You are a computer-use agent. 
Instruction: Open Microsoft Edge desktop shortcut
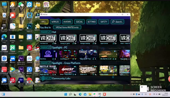click(4, 39)
